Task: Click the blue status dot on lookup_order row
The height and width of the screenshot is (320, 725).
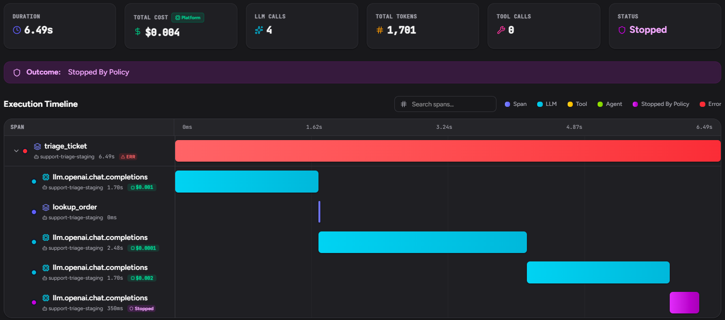Action: click(x=34, y=212)
